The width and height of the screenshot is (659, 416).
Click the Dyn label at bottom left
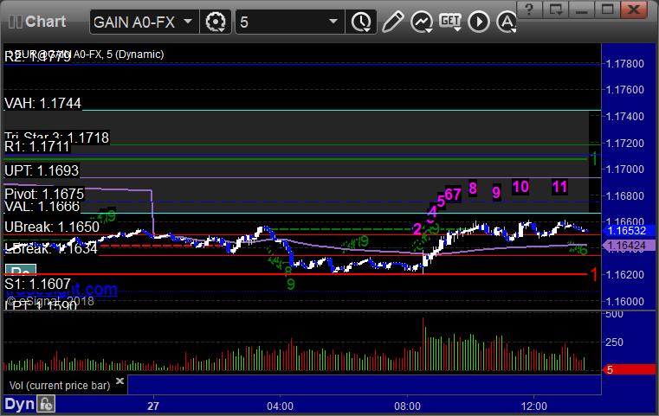[20, 404]
